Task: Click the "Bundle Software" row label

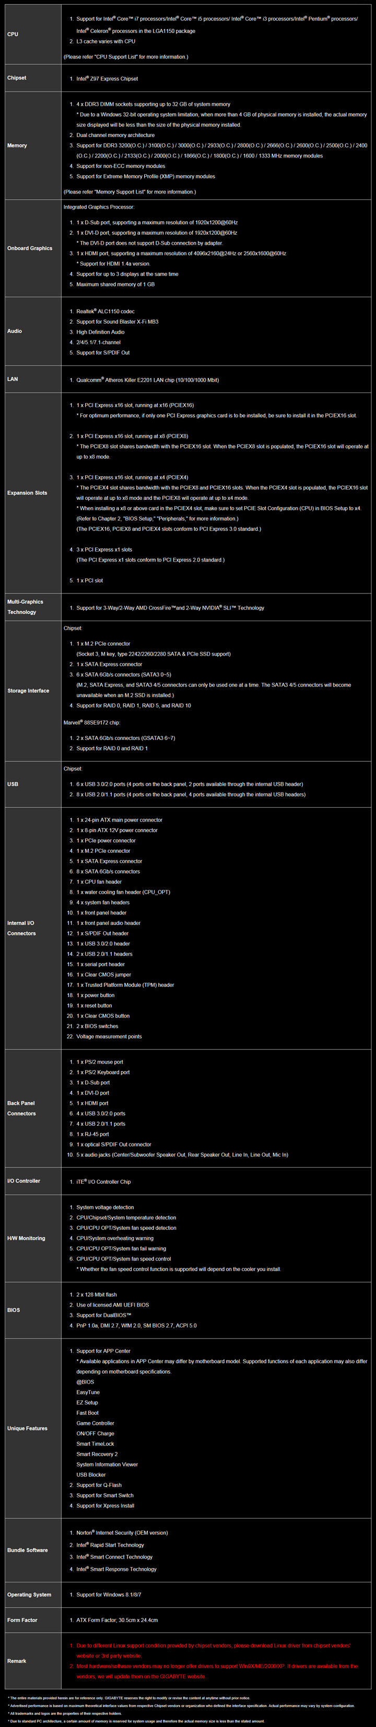Action: coord(28,1550)
